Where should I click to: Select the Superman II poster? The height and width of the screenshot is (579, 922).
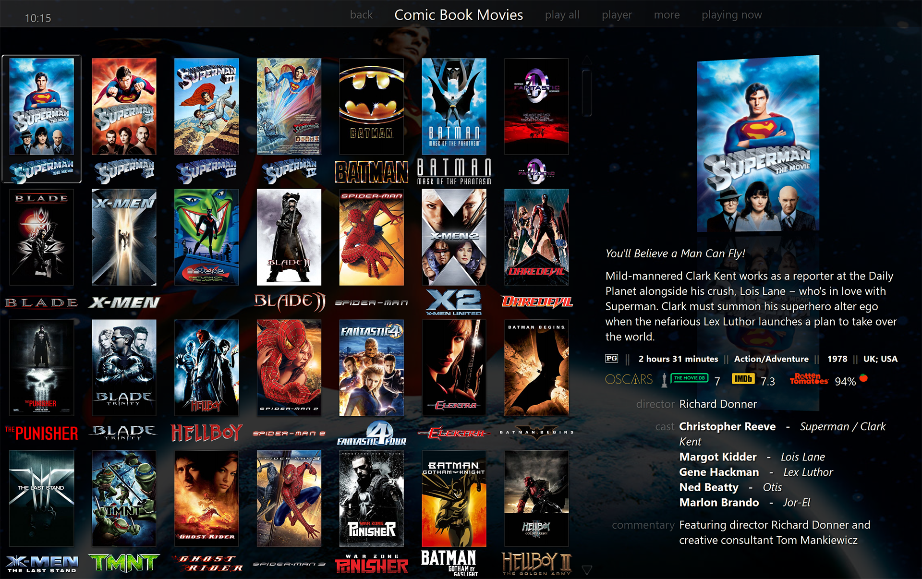coord(124,106)
